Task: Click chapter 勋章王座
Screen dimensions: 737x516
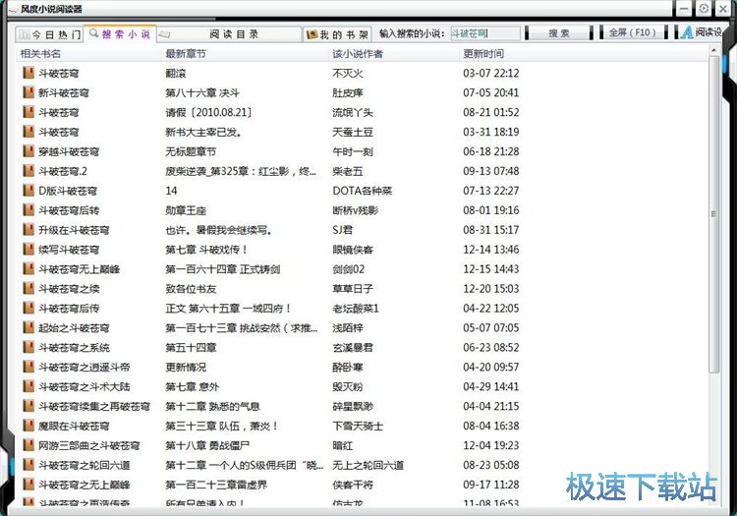Action: pyautogui.click(x=186, y=210)
